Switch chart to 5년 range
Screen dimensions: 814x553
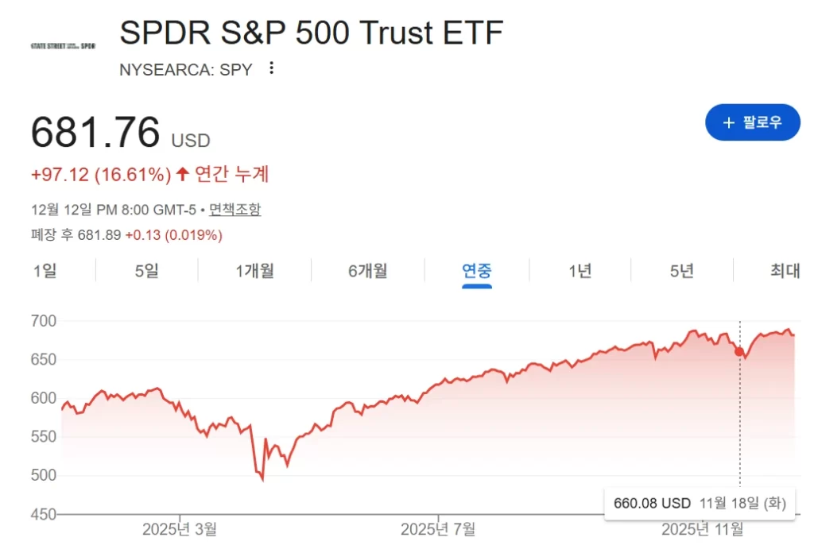coord(681,271)
